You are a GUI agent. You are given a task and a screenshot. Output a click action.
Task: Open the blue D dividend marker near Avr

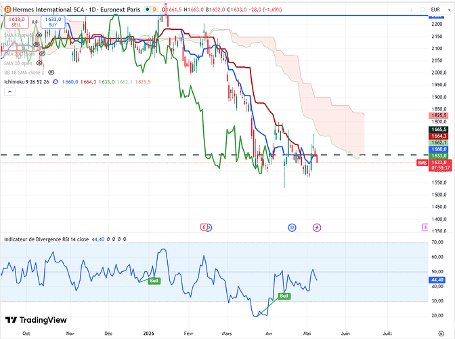[292, 227]
